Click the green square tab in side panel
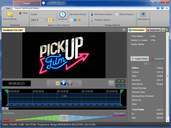 point(163,30)
